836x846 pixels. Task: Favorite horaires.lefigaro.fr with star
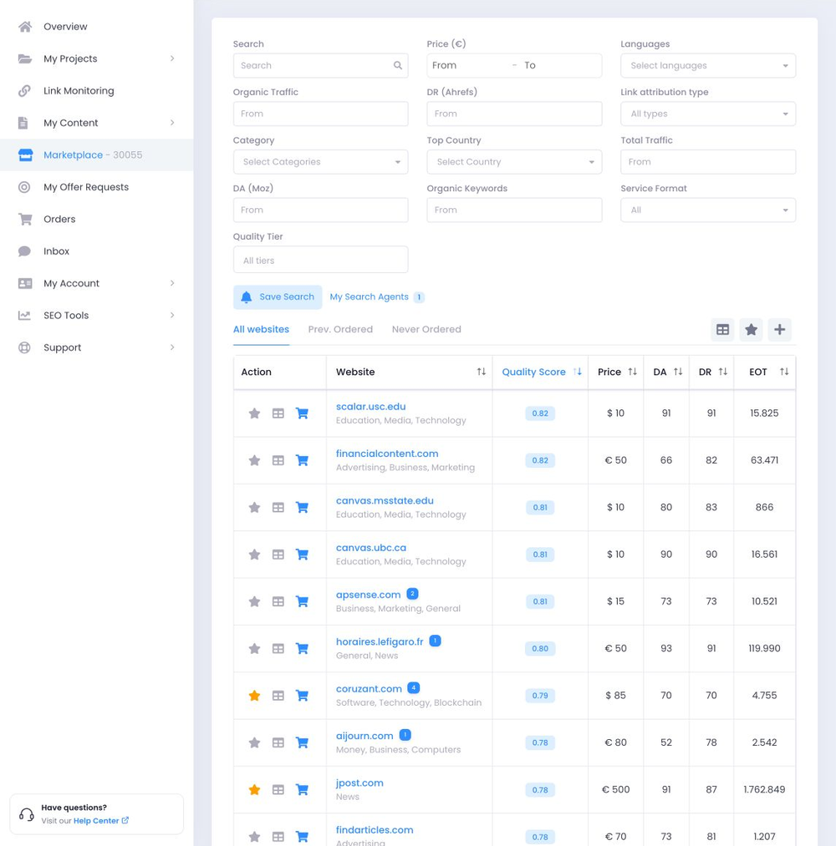pyautogui.click(x=254, y=648)
